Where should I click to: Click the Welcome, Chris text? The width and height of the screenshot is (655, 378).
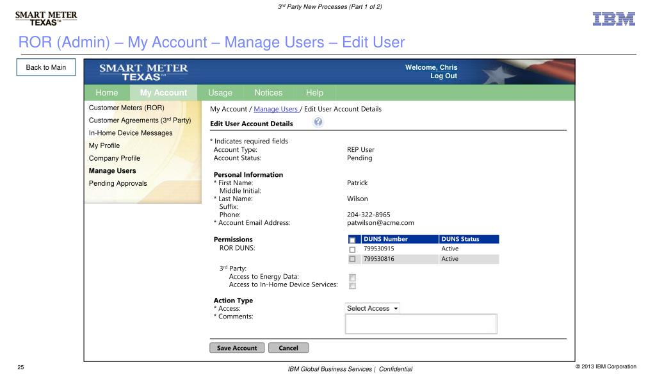[x=431, y=67]
